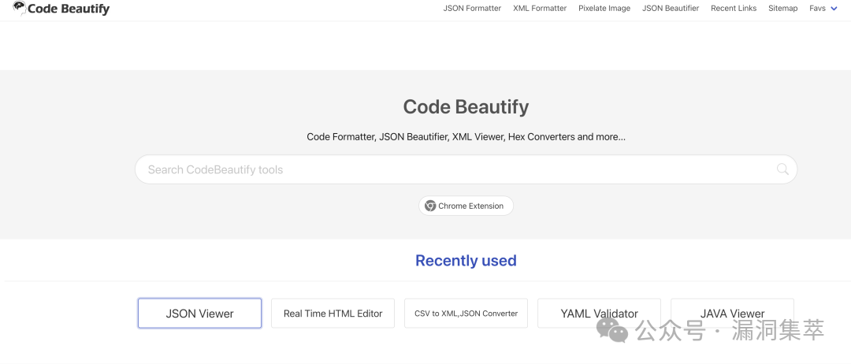This screenshot has height=364, width=851.
Task: Click the Recently used heading
Action: tap(466, 260)
